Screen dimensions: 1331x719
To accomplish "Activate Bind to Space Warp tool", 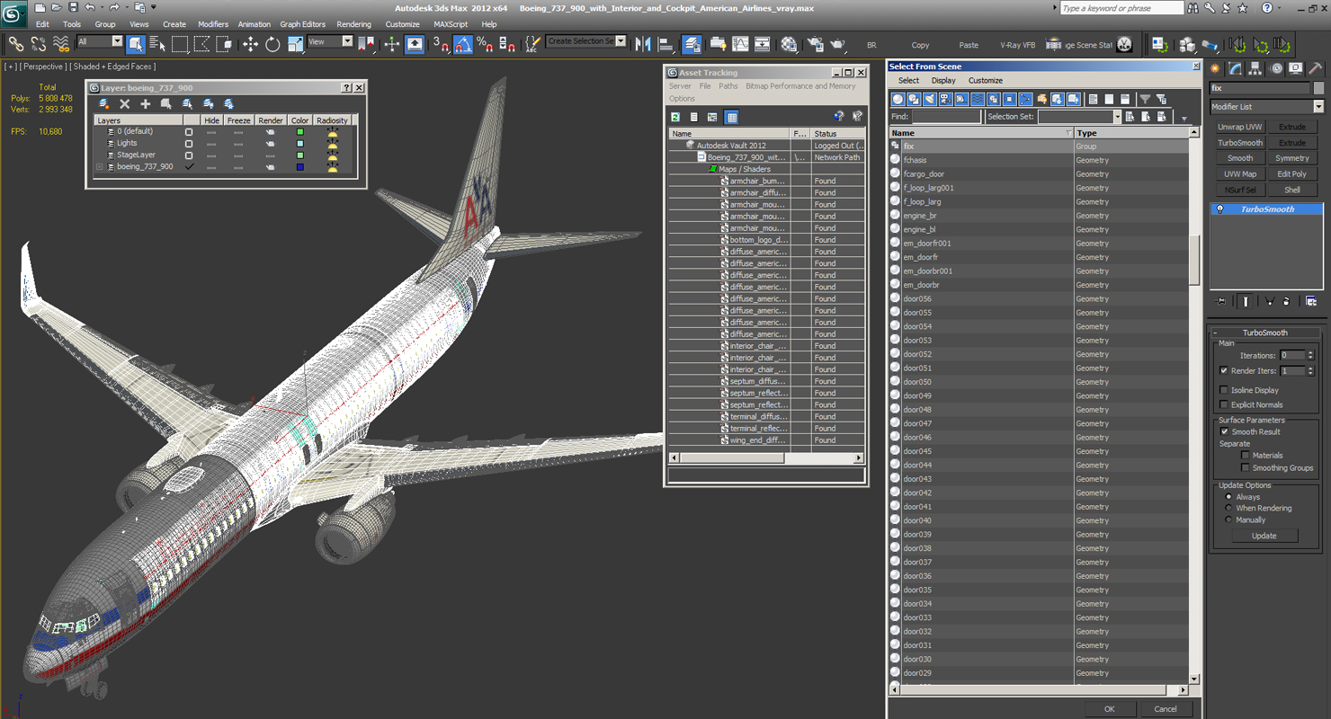I will pyautogui.click(x=61, y=44).
